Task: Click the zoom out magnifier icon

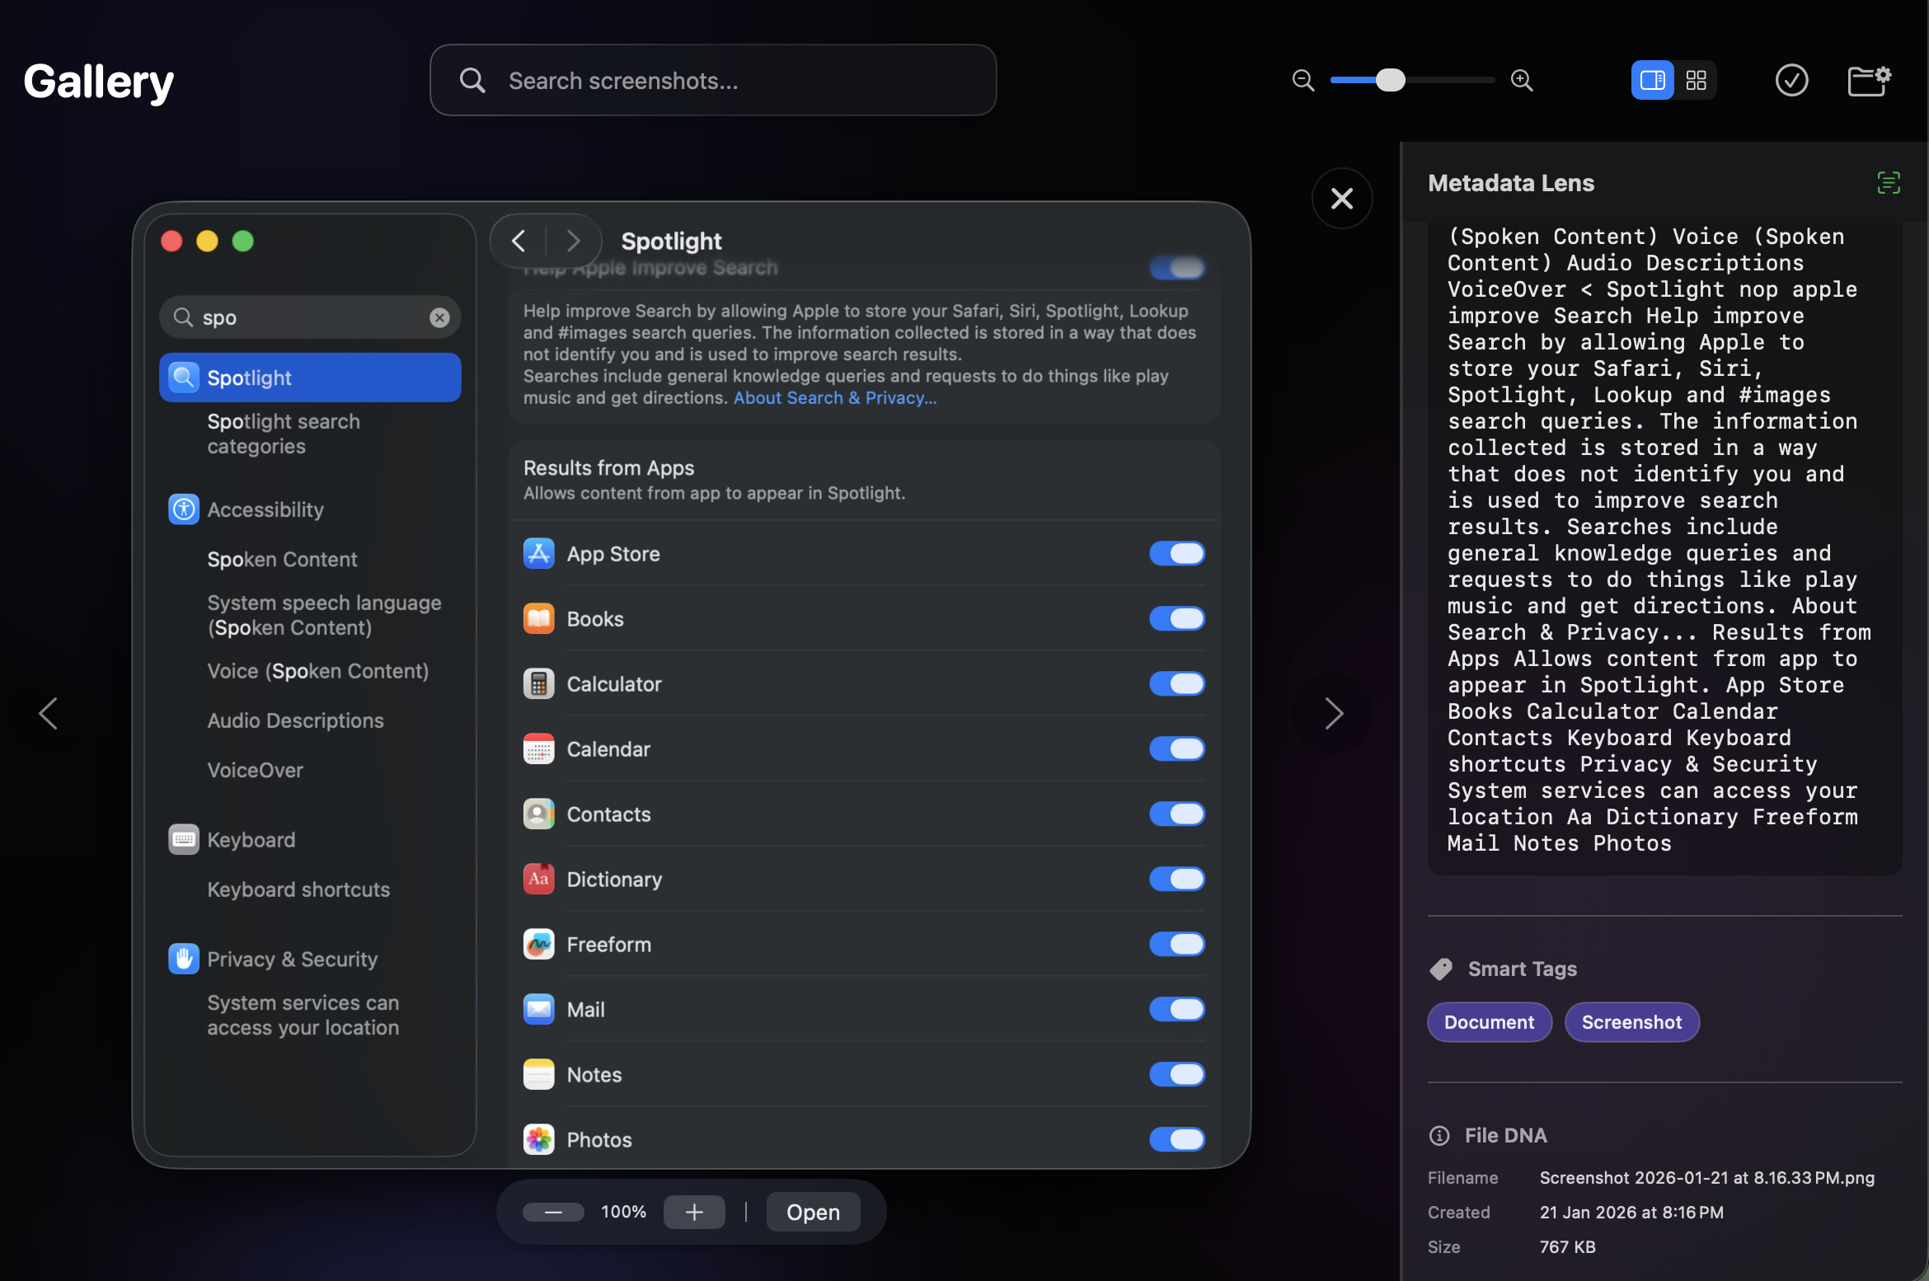Action: coord(1302,80)
